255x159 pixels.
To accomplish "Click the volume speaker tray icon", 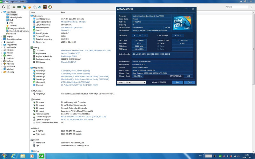I will 238,156.
